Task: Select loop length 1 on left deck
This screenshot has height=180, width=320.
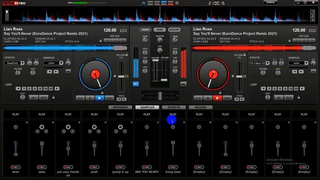Action: 24,88
